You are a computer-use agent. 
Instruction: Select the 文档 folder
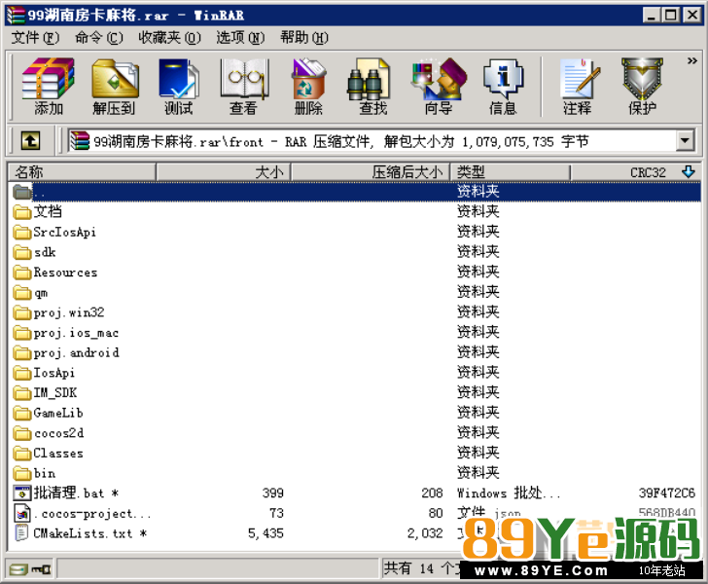point(38,211)
